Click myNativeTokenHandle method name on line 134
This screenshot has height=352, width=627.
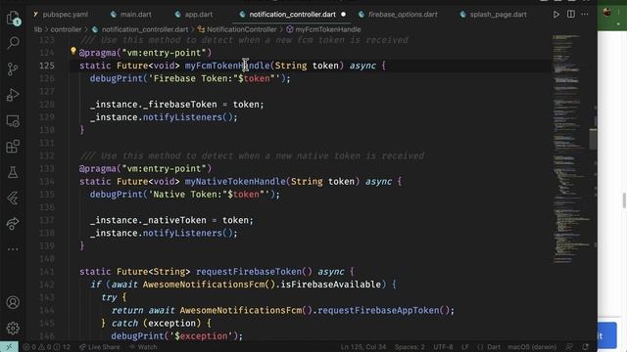coord(235,181)
